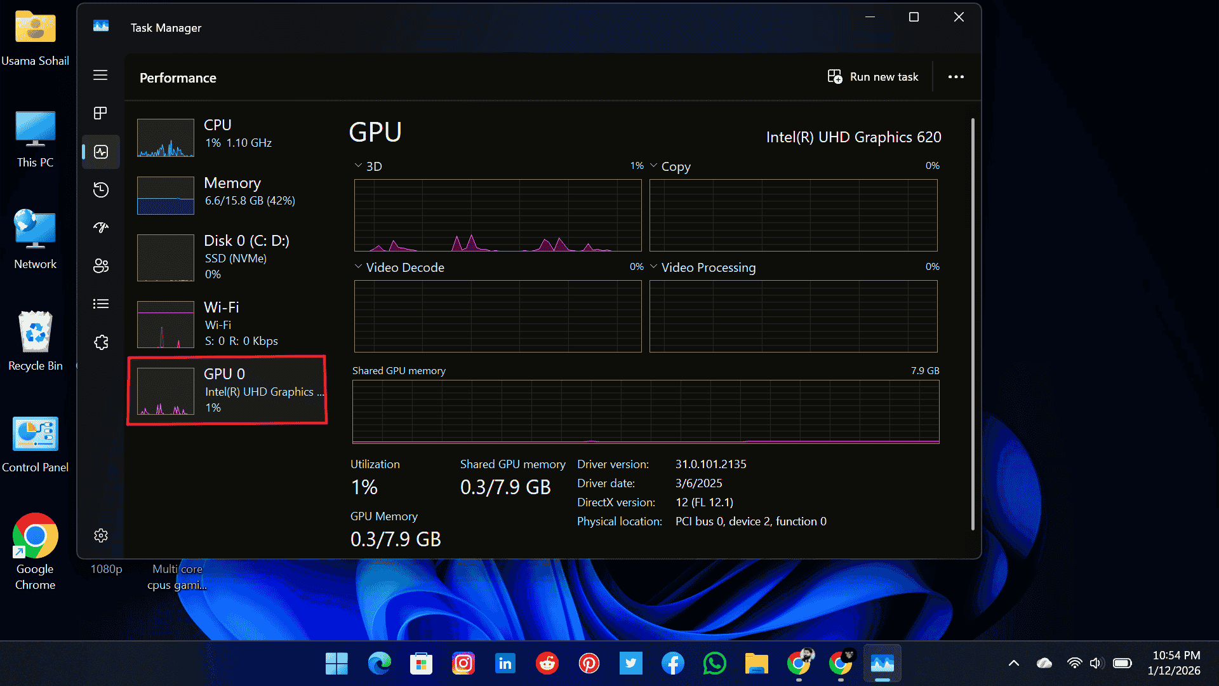Click the Run new task button
This screenshot has width=1219, height=686.
[874, 76]
